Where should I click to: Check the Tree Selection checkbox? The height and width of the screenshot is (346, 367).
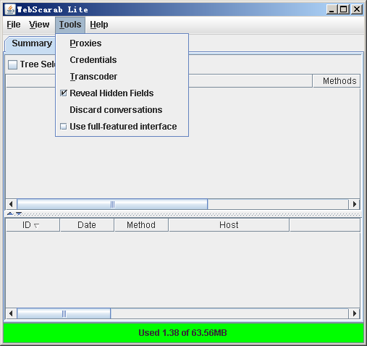(12, 64)
